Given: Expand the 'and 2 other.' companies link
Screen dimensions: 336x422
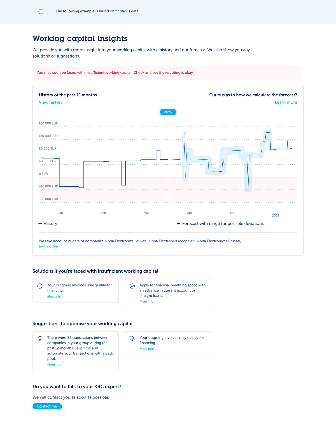Looking at the screenshot, I should (x=49, y=246).
